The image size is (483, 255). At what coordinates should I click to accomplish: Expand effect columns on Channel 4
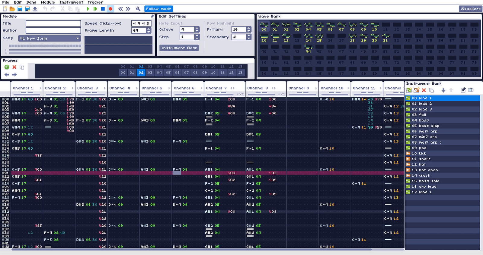(x=137, y=88)
